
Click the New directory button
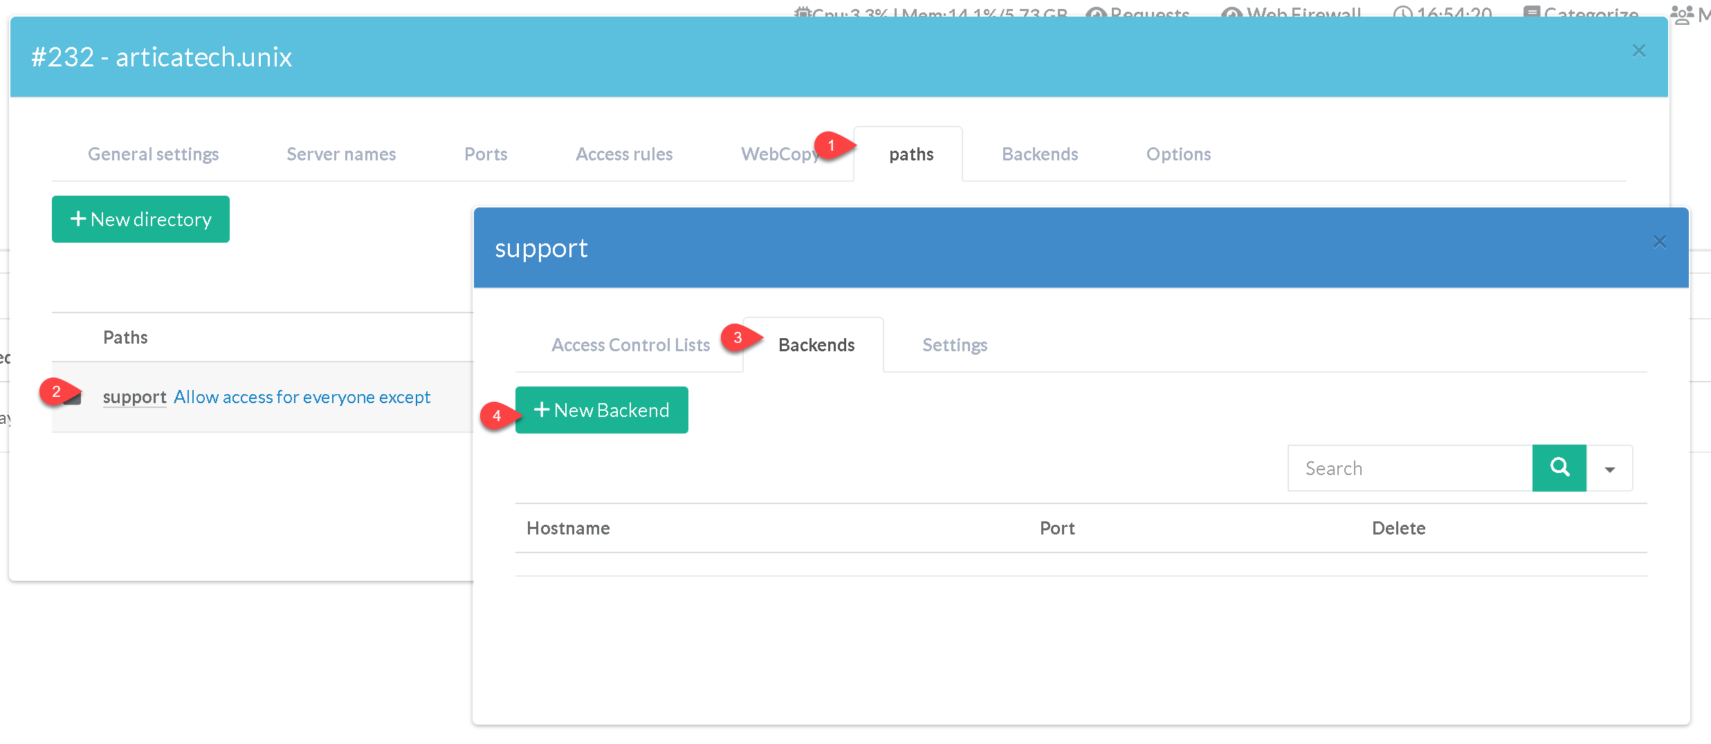coord(140,219)
